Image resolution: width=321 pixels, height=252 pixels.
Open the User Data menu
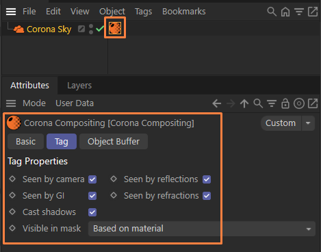pos(75,103)
